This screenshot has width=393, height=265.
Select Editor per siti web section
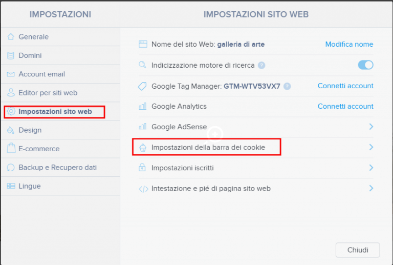click(x=60, y=93)
